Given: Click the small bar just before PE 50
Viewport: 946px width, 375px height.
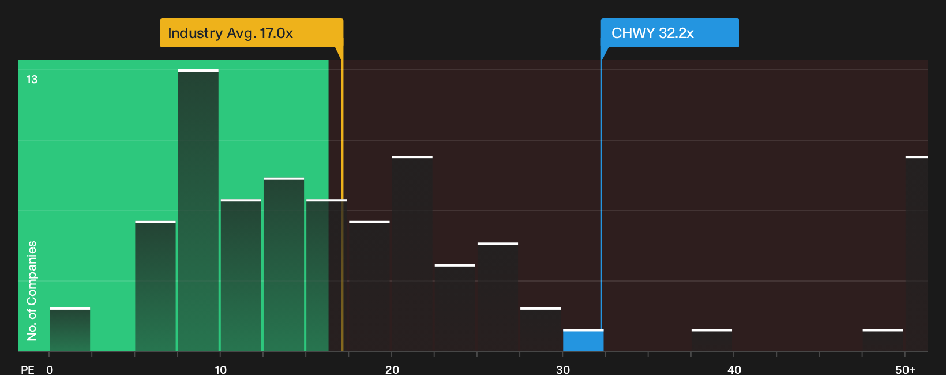Looking at the screenshot, I should (x=883, y=340).
